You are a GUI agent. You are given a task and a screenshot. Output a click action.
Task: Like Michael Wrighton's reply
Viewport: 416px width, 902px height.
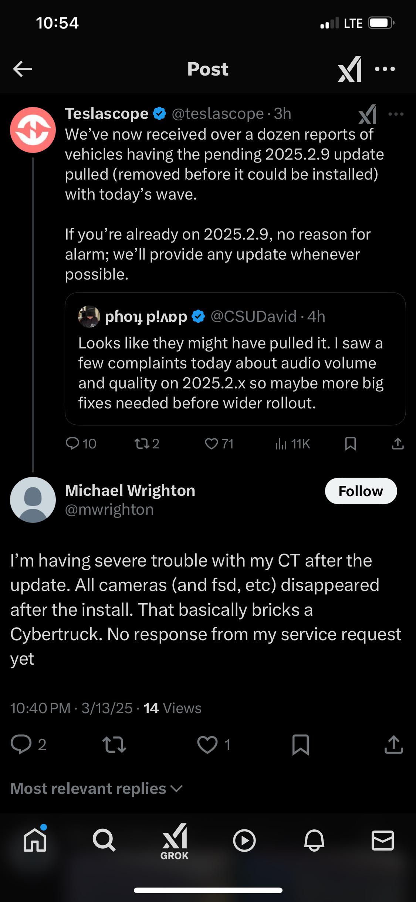click(207, 745)
